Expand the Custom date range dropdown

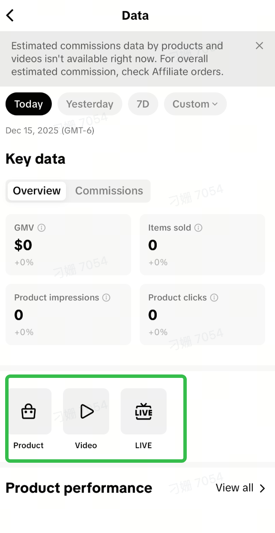[195, 104]
